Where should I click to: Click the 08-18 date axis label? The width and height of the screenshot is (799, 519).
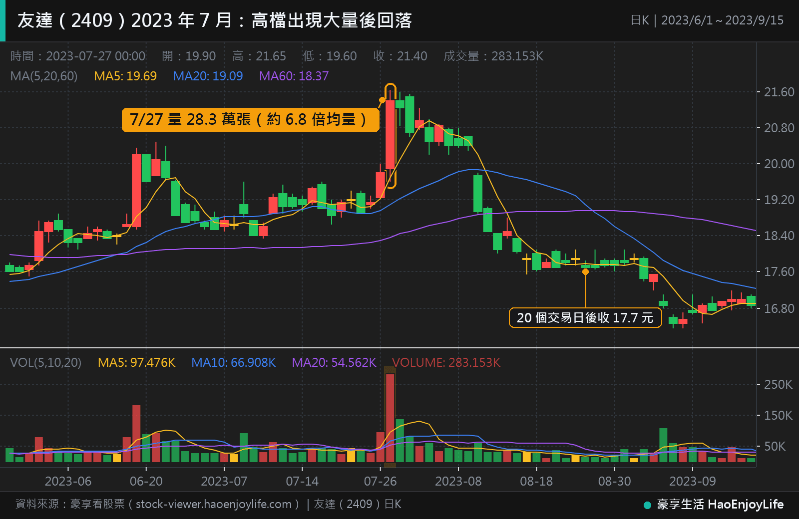536,481
